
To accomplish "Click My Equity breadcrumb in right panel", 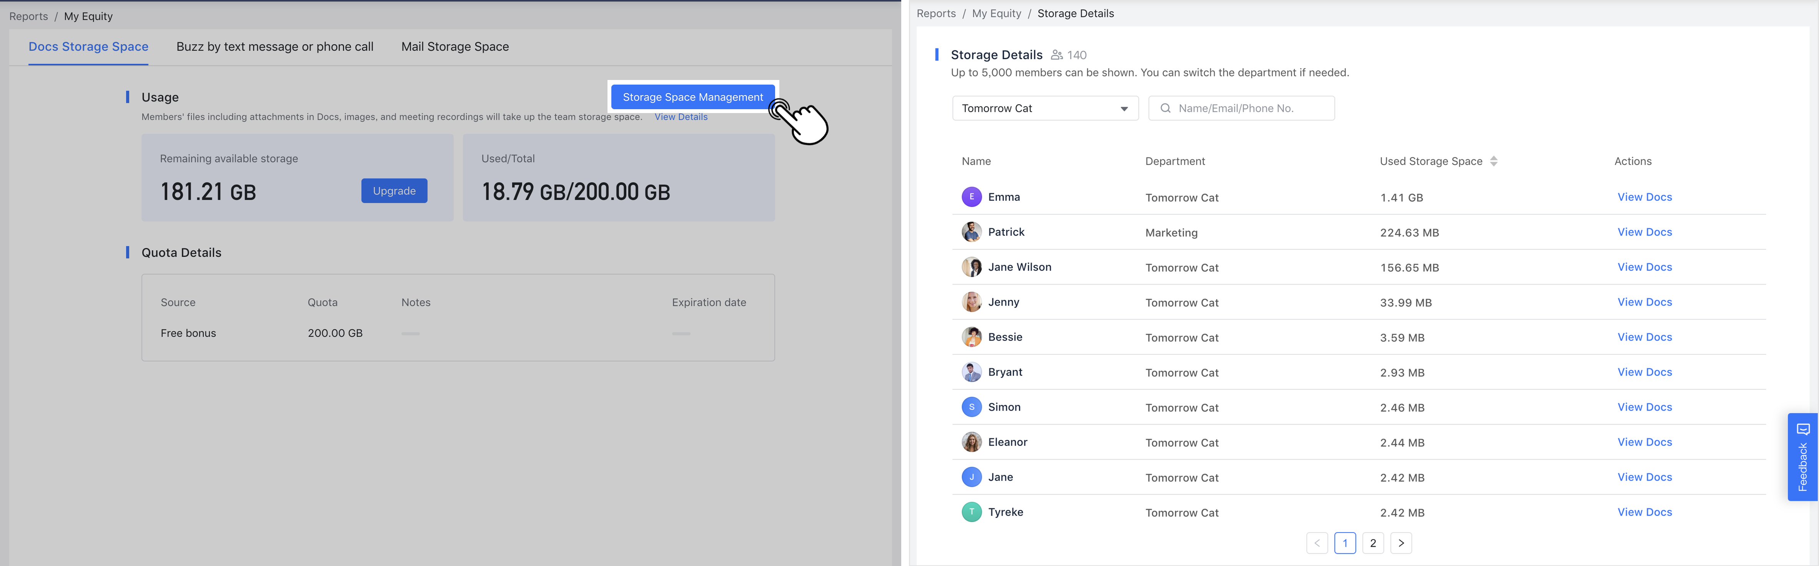I will point(996,13).
